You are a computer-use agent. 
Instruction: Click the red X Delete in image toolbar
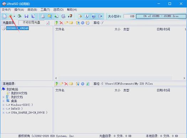pyautogui.click(x=61, y=23)
